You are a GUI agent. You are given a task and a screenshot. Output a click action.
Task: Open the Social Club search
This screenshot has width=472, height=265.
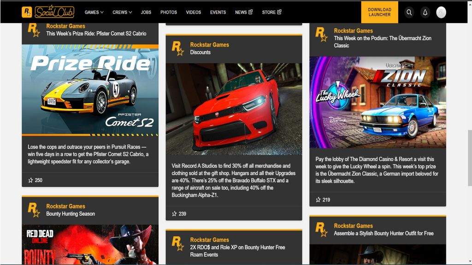pos(409,12)
